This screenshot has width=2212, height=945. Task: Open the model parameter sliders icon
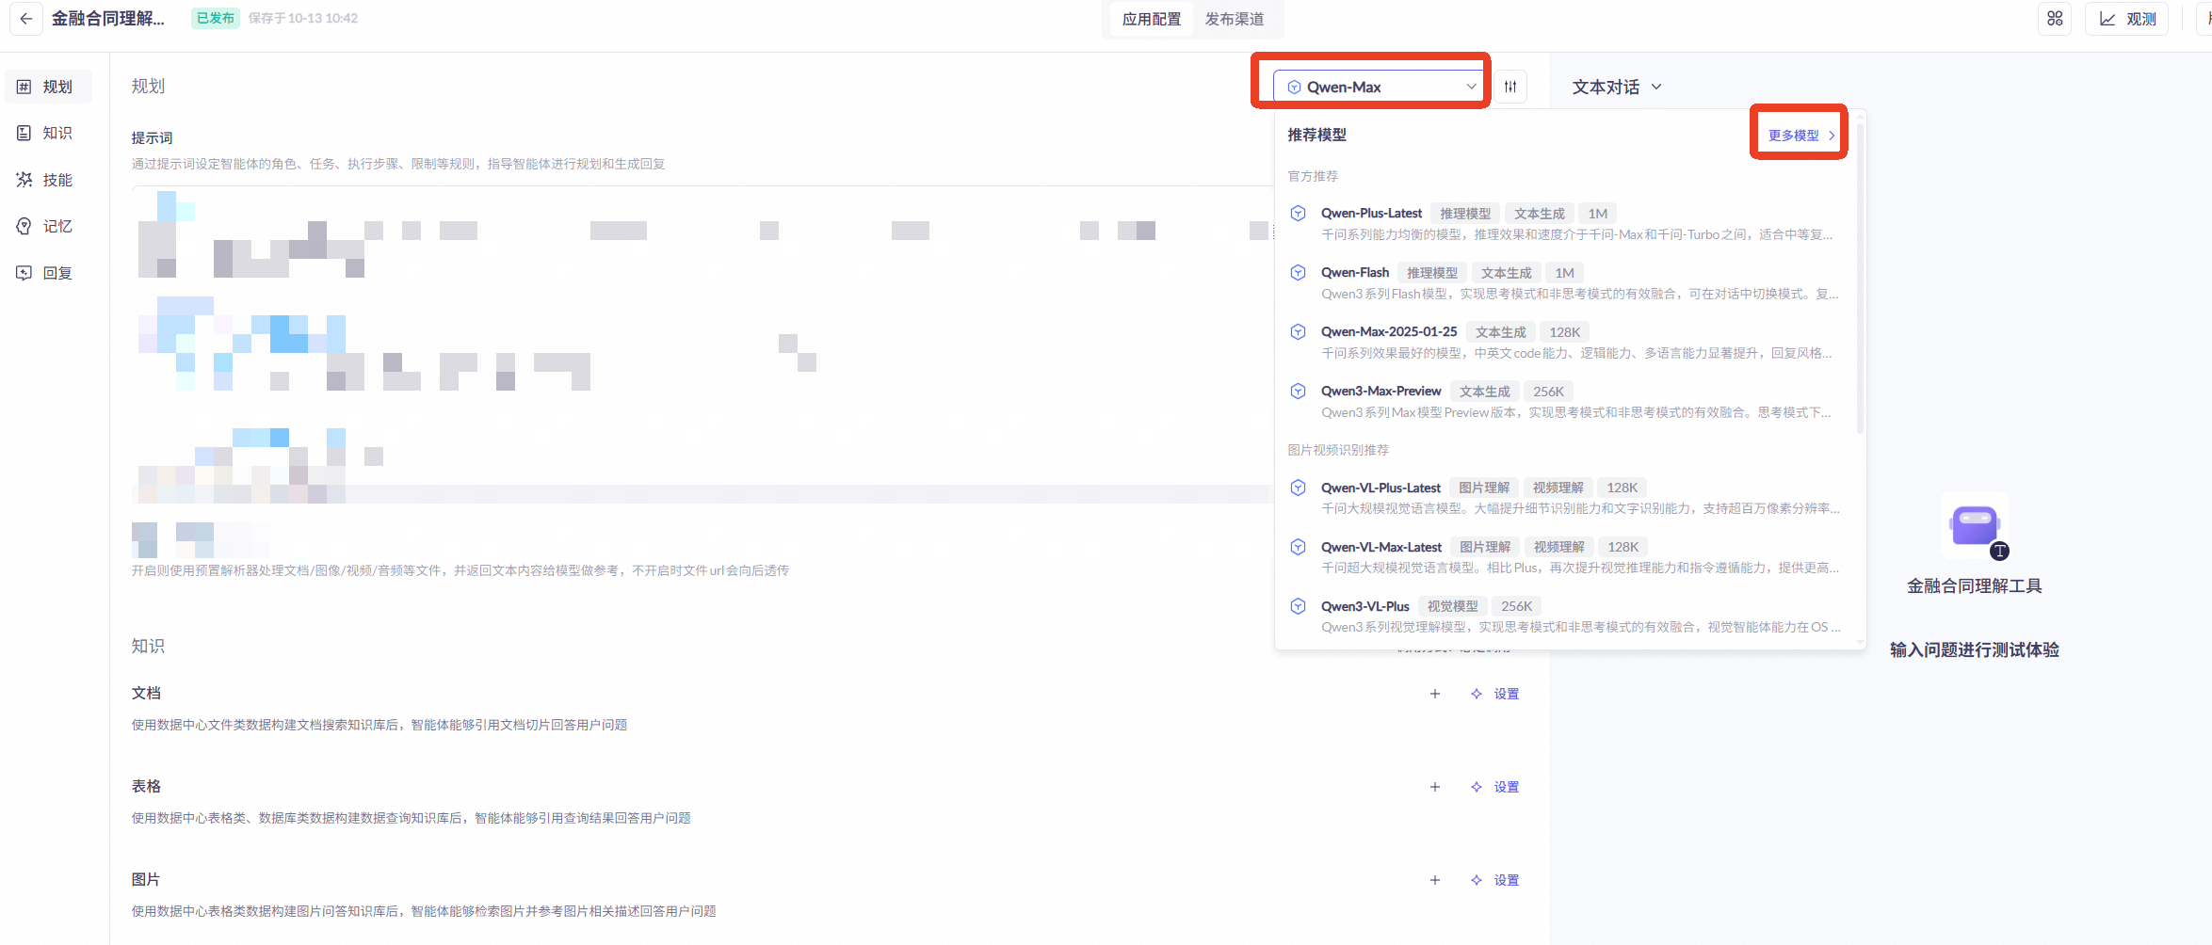(1510, 87)
